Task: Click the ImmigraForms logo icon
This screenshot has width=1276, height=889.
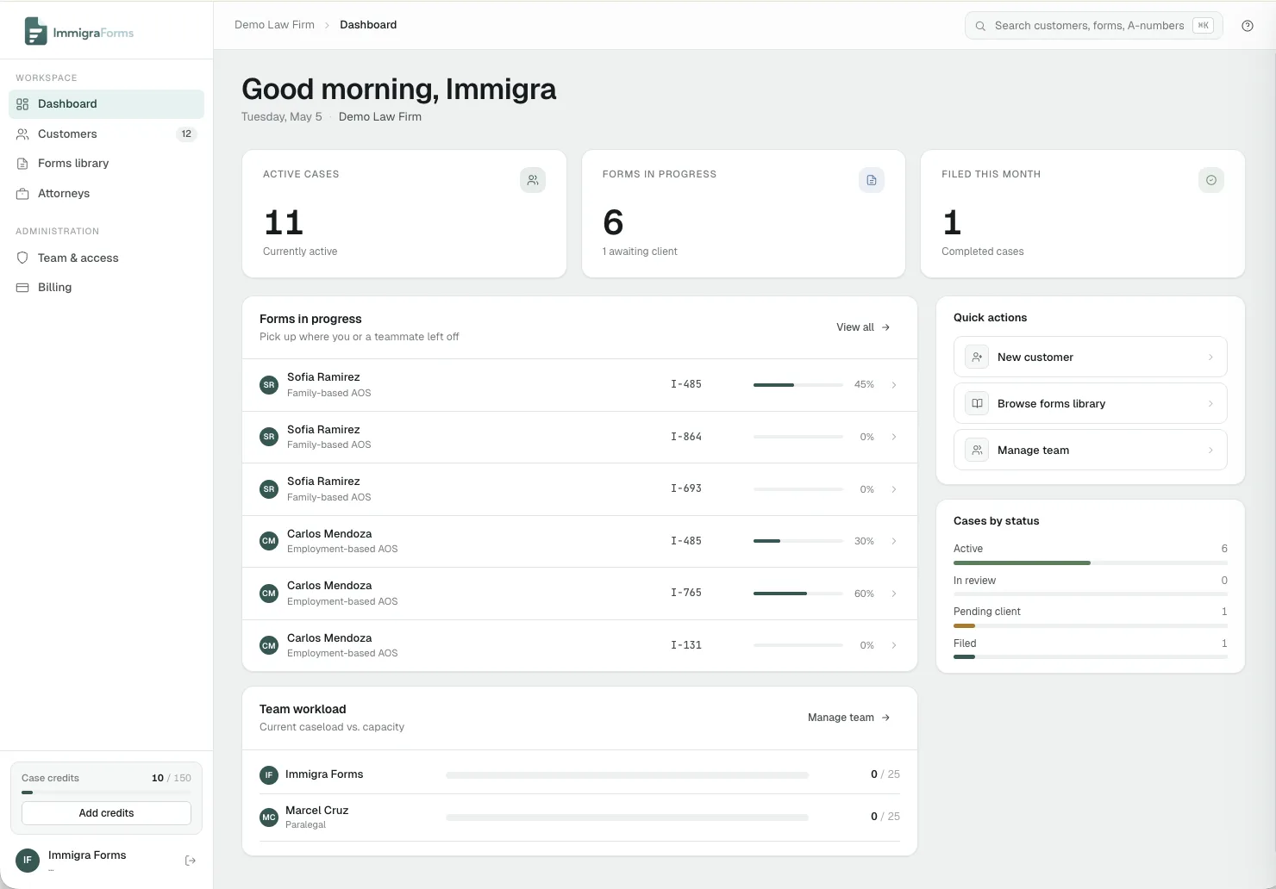Action: [x=35, y=31]
